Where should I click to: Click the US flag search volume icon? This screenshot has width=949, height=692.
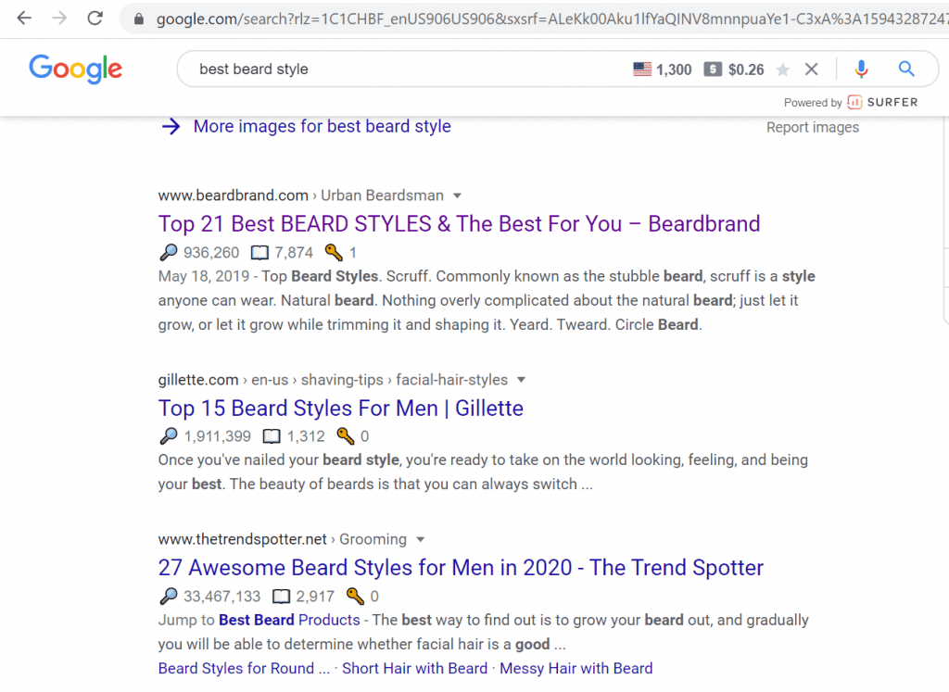point(642,69)
